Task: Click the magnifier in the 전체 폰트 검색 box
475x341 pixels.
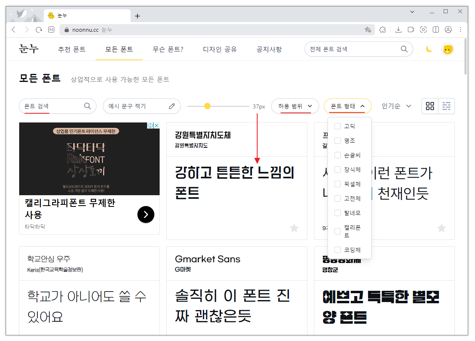Action: click(404, 49)
